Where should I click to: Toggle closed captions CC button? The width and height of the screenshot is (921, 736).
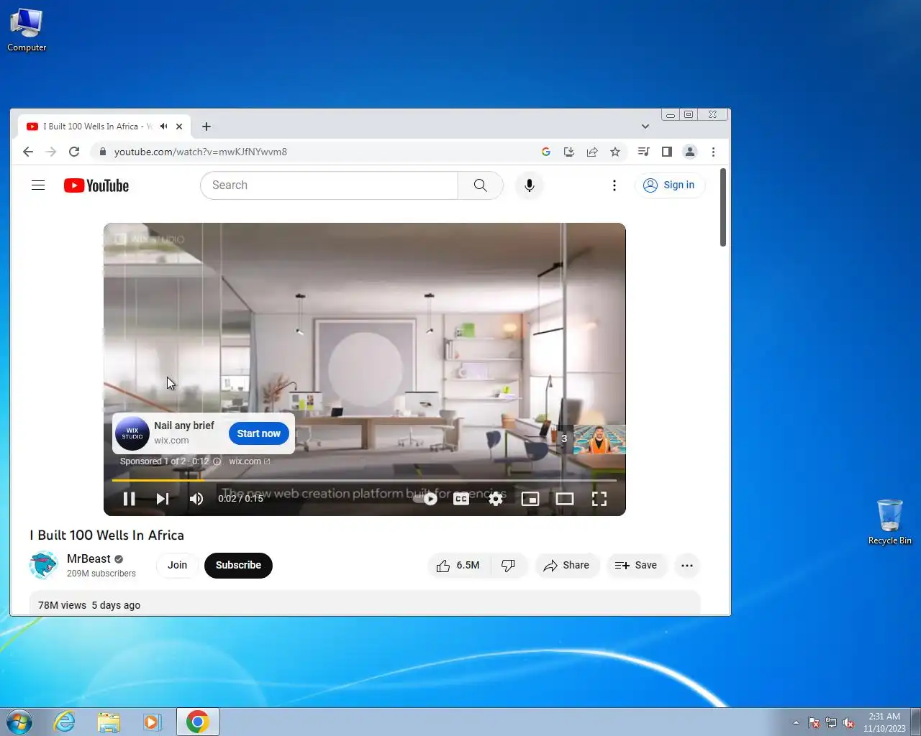(x=461, y=499)
